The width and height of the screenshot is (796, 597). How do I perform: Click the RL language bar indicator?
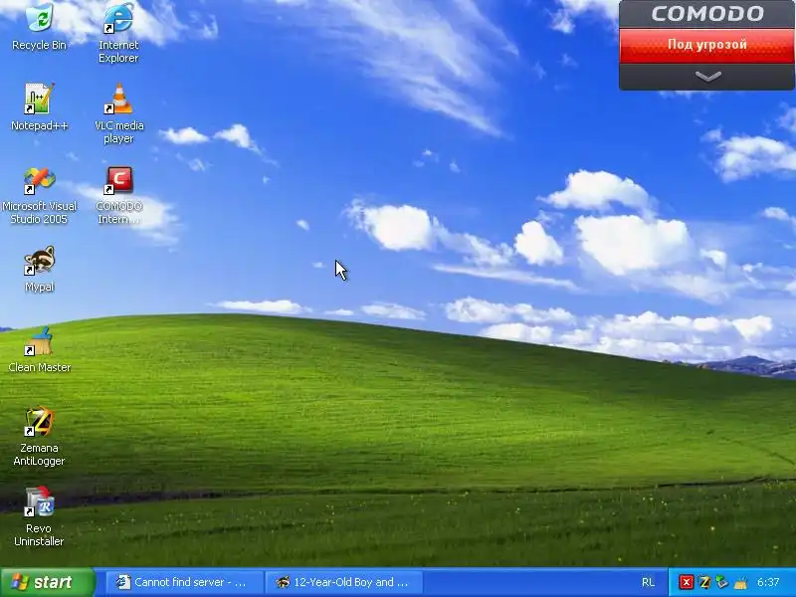point(648,582)
